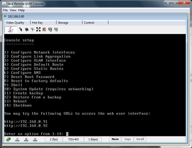Select the 192.168.0.90 session tab
The height and width of the screenshot is (148, 192).
tap(16, 17)
